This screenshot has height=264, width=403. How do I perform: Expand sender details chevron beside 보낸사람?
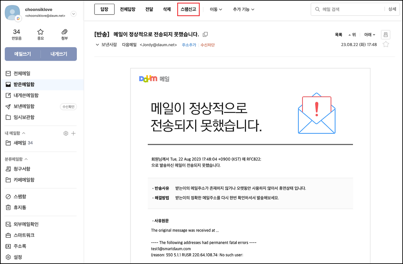coord(97,45)
